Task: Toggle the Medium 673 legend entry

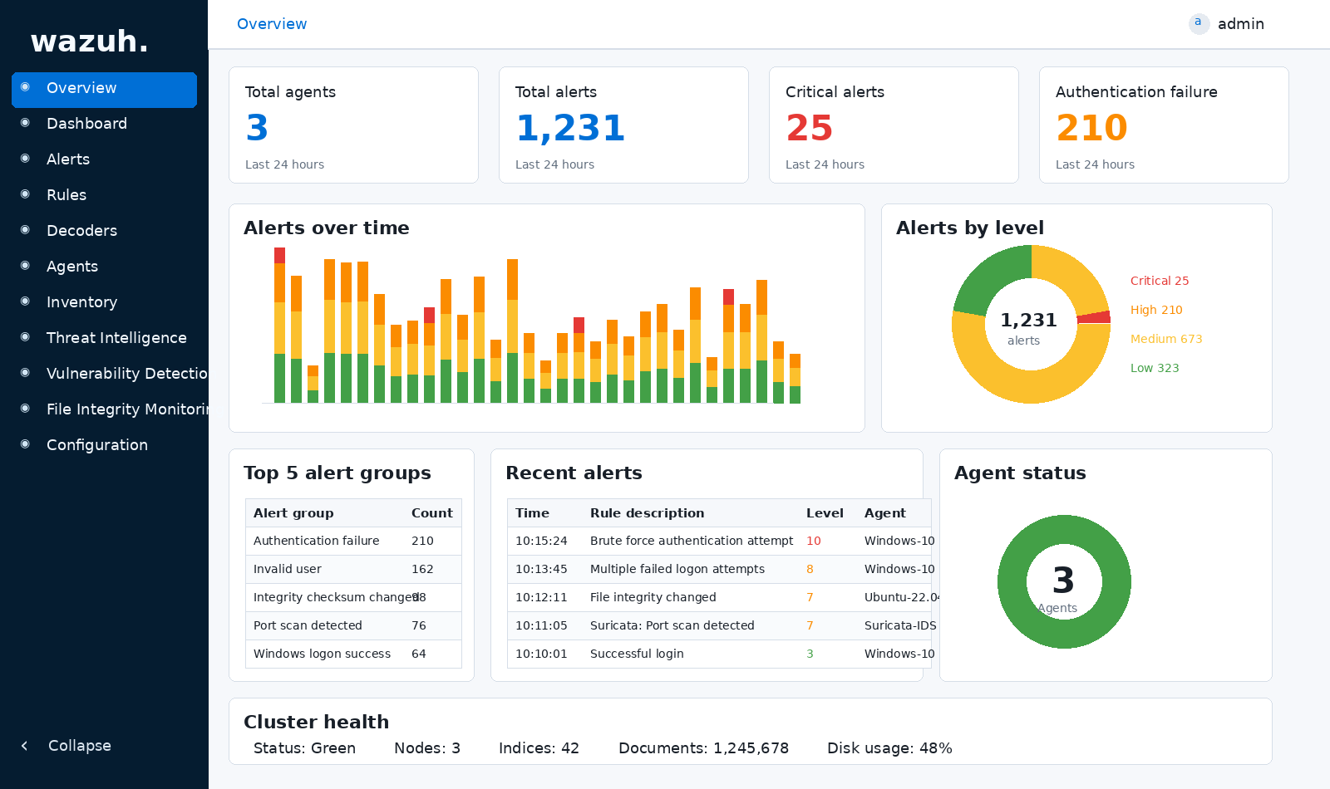Action: [1166, 339]
